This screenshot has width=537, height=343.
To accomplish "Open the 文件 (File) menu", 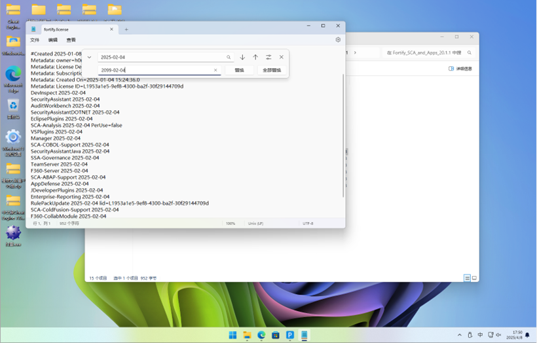I will pos(35,40).
